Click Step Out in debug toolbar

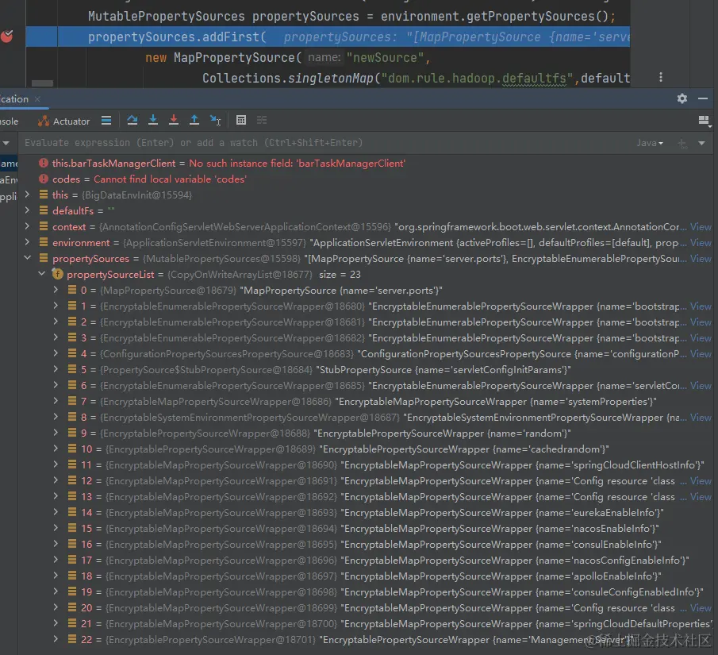click(194, 121)
